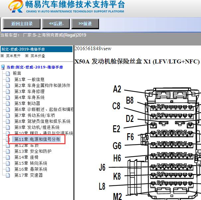Click the page icon beside 第1章
The height and width of the screenshot is (200, 201).
pyautogui.click(x=8, y=80)
